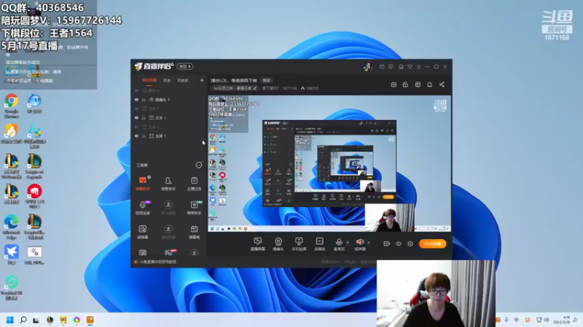Open the notification bell in stream header
This screenshot has height=327, width=583.
click(x=429, y=84)
